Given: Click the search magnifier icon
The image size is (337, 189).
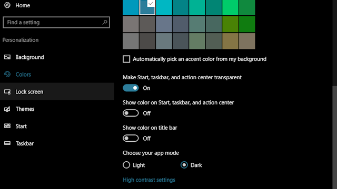Looking at the screenshot, I should pos(105,22).
